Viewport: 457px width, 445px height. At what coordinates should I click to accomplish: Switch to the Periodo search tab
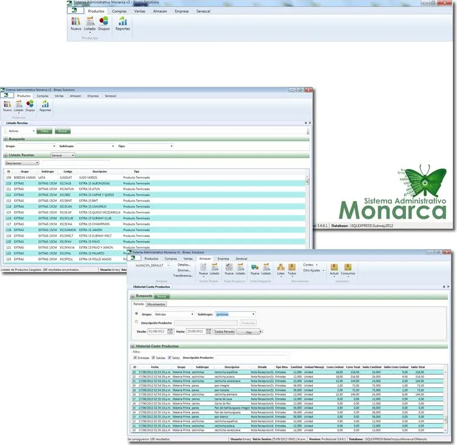(x=138, y=304)
